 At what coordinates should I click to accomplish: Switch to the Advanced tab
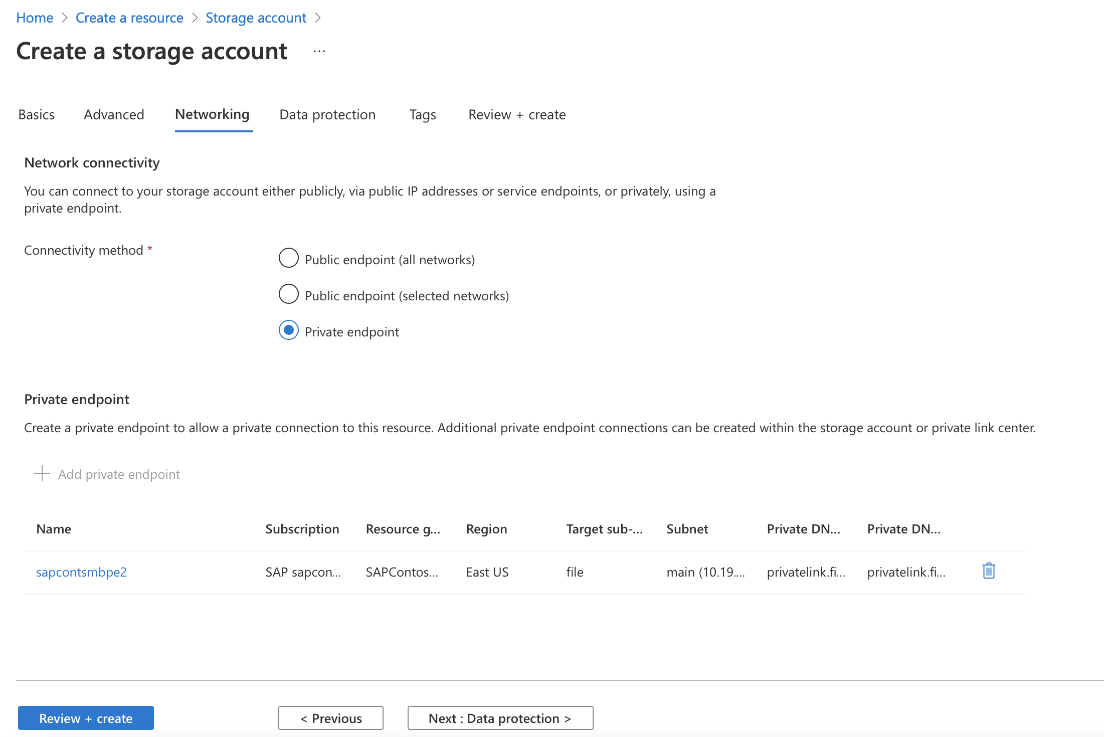(114, 114)
